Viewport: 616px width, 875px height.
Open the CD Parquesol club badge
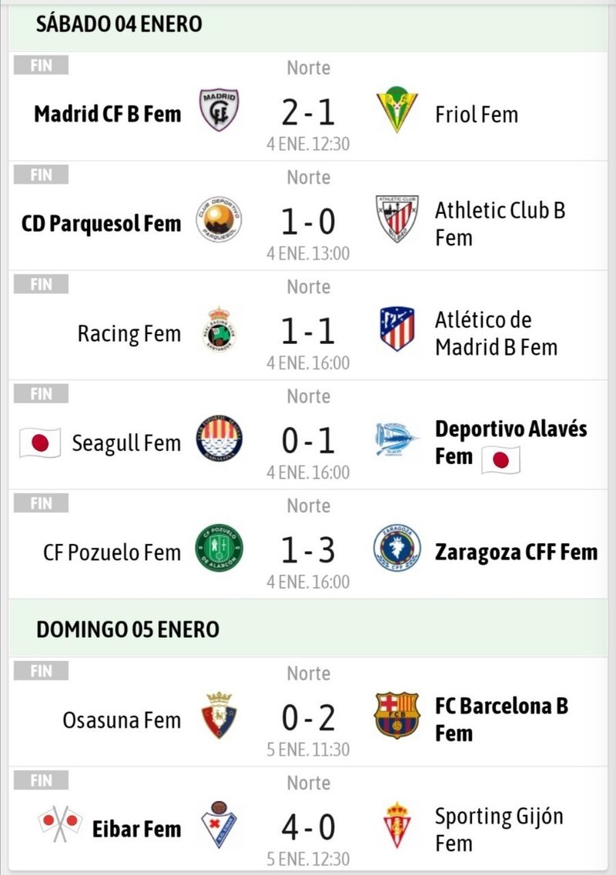pos(219,219)
